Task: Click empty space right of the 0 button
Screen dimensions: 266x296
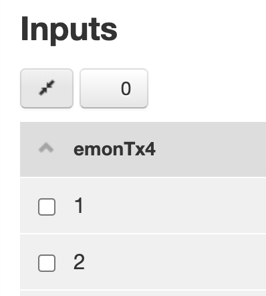Action: coord(207,88)
